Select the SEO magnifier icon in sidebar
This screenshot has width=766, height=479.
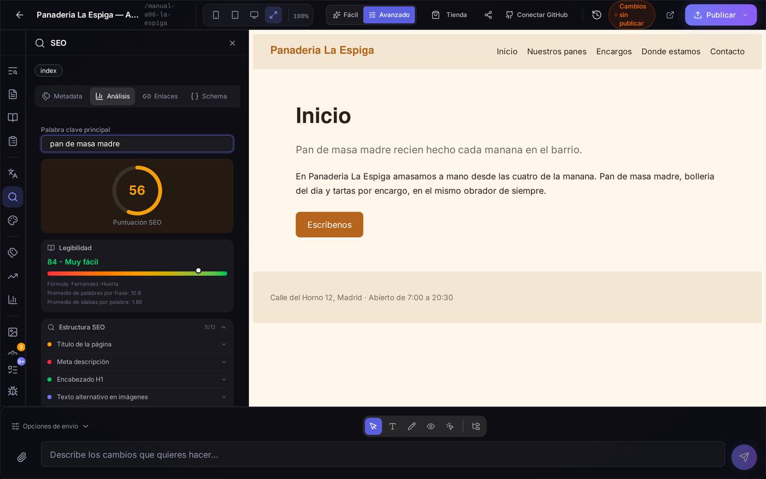pyautogui.click(x=13, y=197)
